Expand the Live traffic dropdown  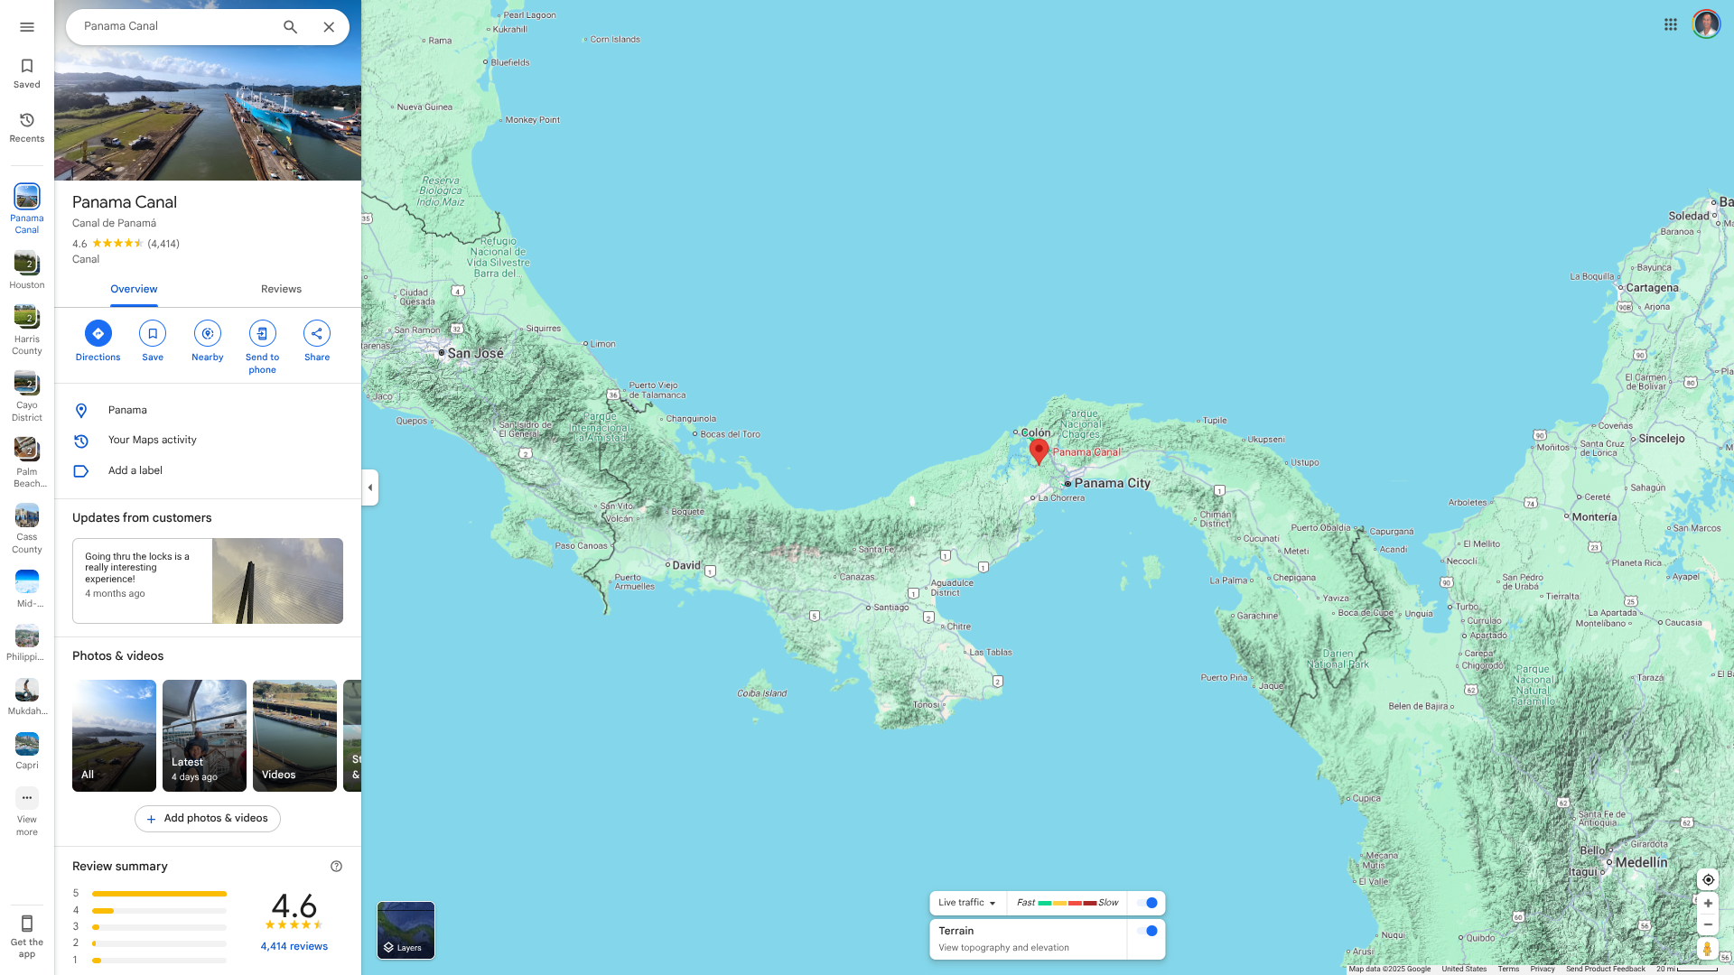coord(967,903)
